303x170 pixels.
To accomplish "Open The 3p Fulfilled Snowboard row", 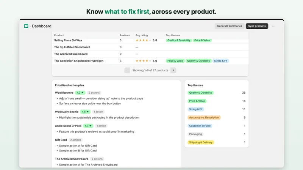I will (x=150, y=47).
